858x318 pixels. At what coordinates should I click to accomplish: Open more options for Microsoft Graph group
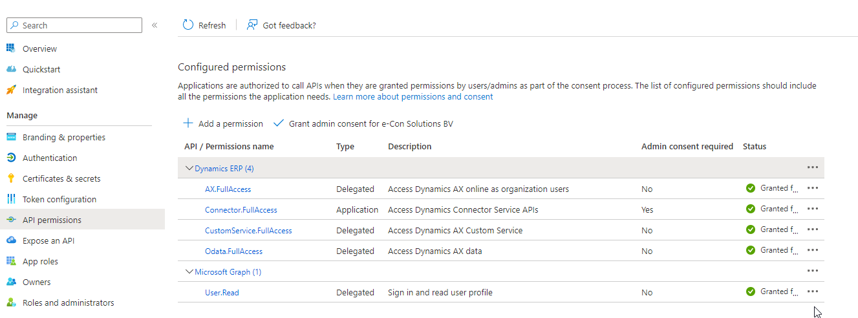pos(813,271)
